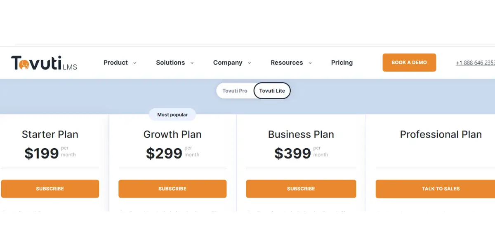This screenshot has width=495, height=247.
Task: Click the $399 Business Plan price
Action: (292, 153)
